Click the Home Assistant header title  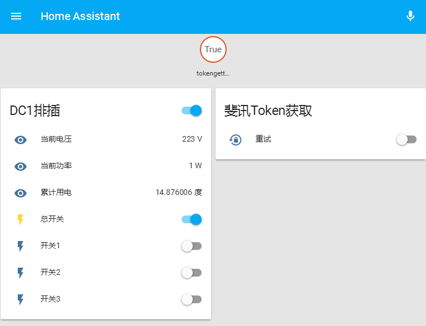81,16
